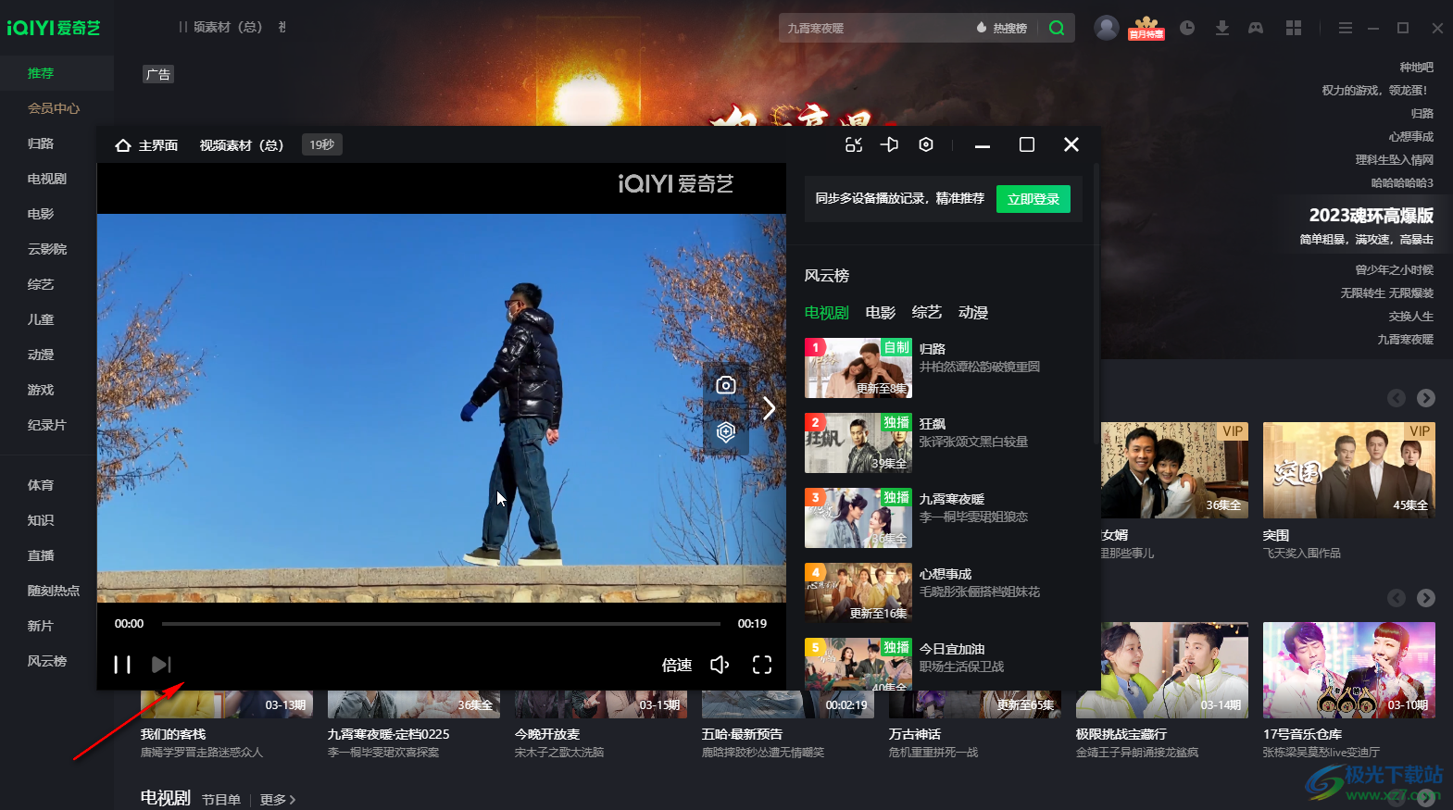Open 我们的客栈 show title
The height and width of the screenshot is (810, 1453).
click(x=173, y=734)
